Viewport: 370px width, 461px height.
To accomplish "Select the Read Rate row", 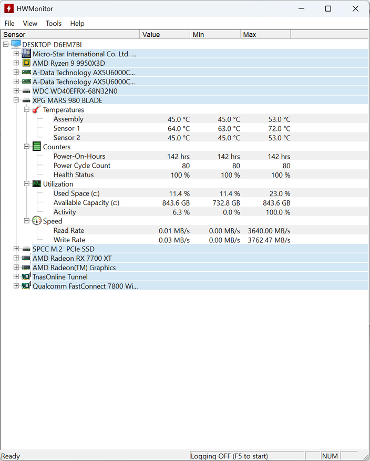I will 210,230.
